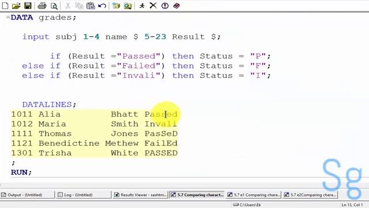The height and width of the screenshot is (208, 369).
Task: Click on Thomas in the data lines
Action: click(x=55, y=133)
